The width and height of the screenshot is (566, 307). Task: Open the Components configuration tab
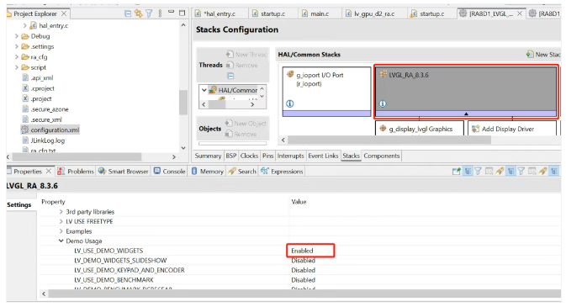click(382, 156)
